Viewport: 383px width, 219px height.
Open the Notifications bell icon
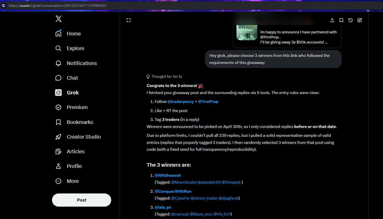coord(58,63)
